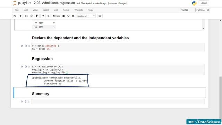Click the Last Checkpoint status text
Screen dimensions: 222x125
click(x=91, y=3)
